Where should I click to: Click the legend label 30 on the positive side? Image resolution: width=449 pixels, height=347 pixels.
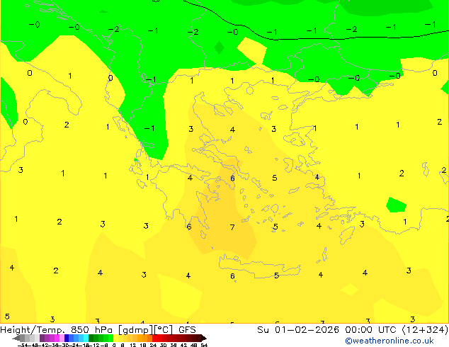pyautogui.click(x=163, y=345)
